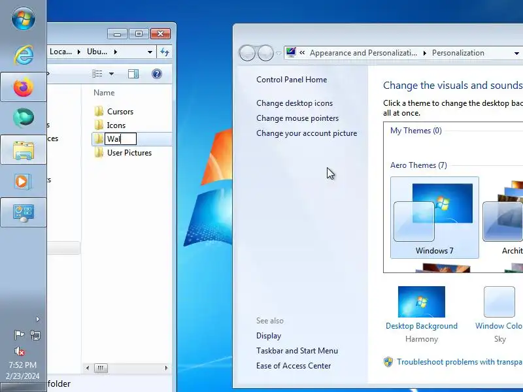
Task: Switch to the Windows Explorer taskbar button
Action: (x=24, y=150)
